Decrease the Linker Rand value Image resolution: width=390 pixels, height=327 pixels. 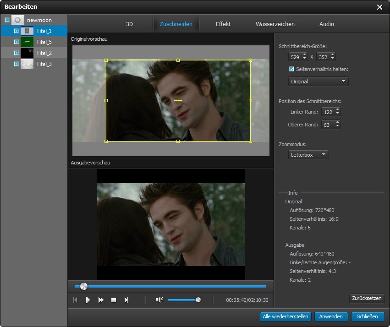point(337,114)
